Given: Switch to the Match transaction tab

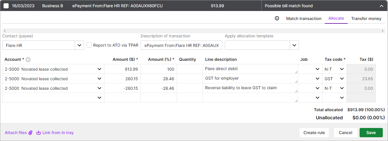Looking at the screenshot, I should [x=304, y=19].
